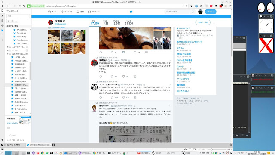The image size is (275, 155).
Task: Pin the xlogo window with pin icon
Action: [x=264, y=36]
